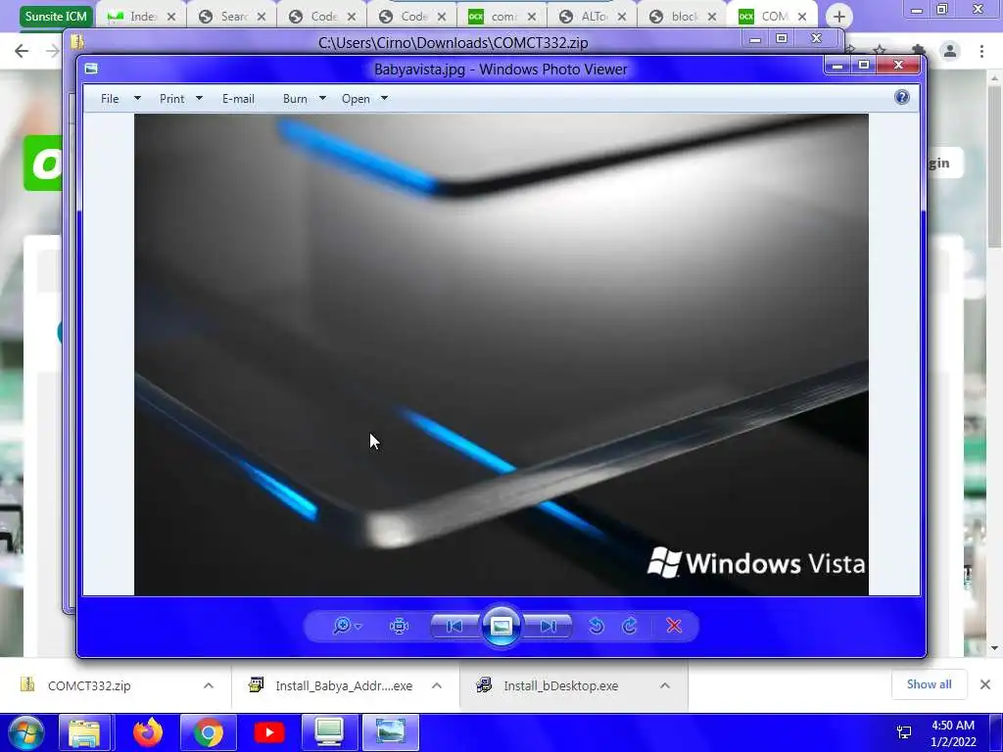The image size is (1003, 752).
Task: Click the taskbar clock showing 4:50 AM
Action: coord(953,732)
